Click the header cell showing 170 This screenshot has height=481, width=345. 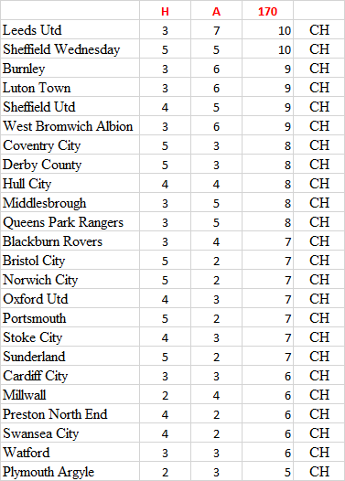point(267,11)
